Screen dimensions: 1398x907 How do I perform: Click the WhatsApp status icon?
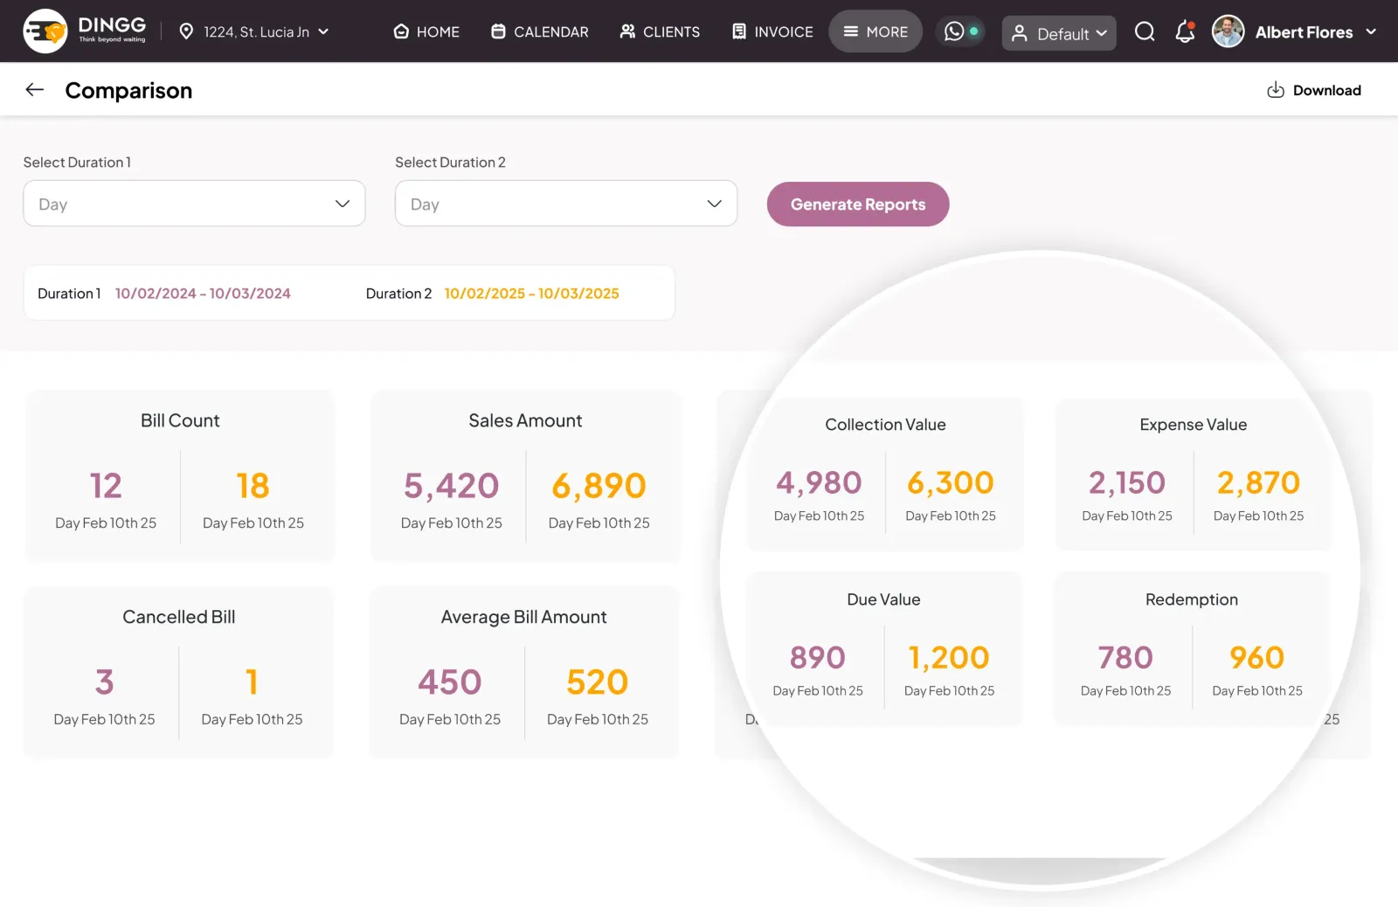click(x=959, y=31)
